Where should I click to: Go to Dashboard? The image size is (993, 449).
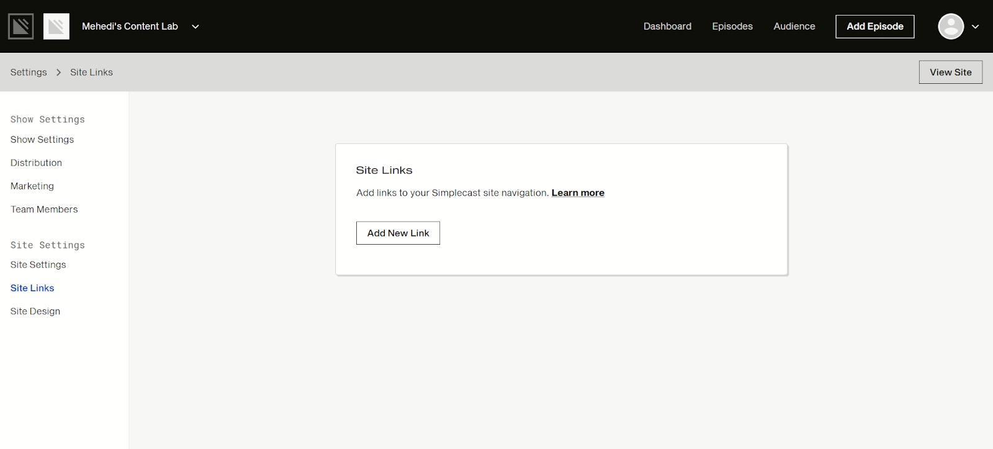(x=667, y=26)
